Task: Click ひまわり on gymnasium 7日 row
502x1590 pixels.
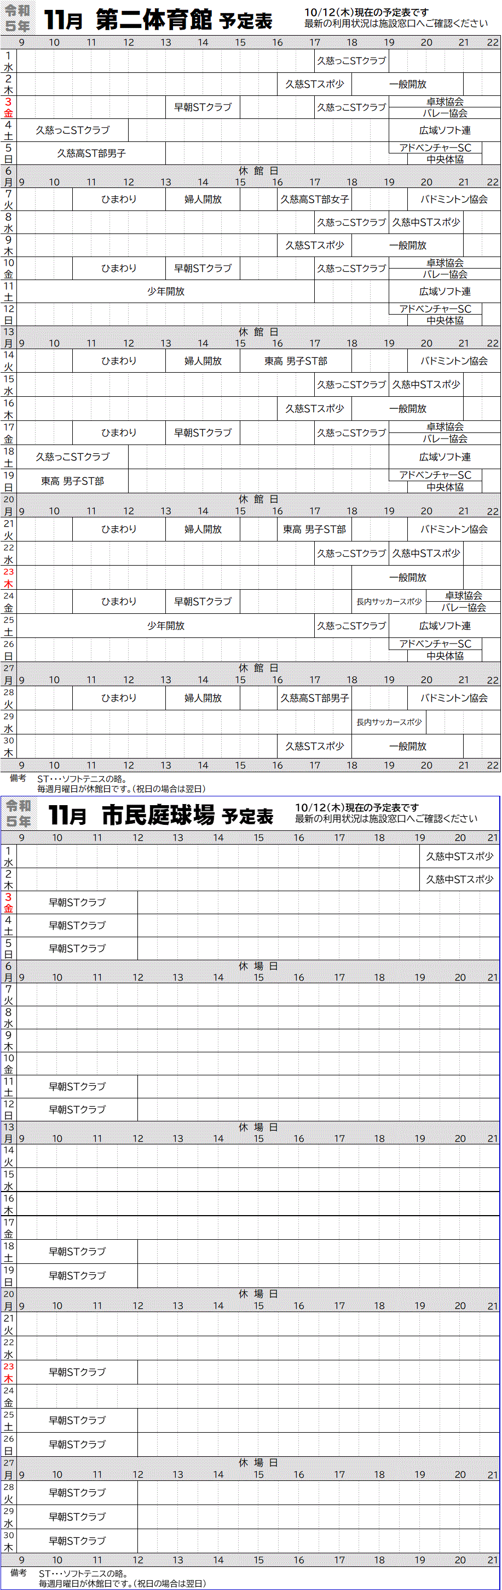Action: (x=119, y=200)
